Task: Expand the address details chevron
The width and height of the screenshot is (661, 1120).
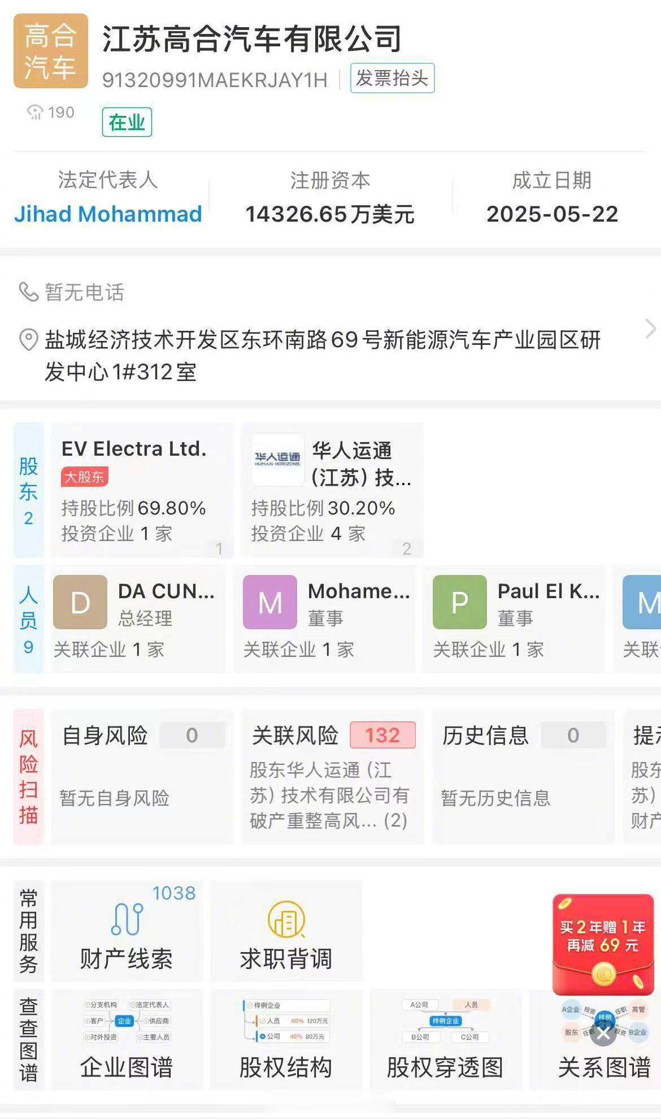Action: coord(650,328)
